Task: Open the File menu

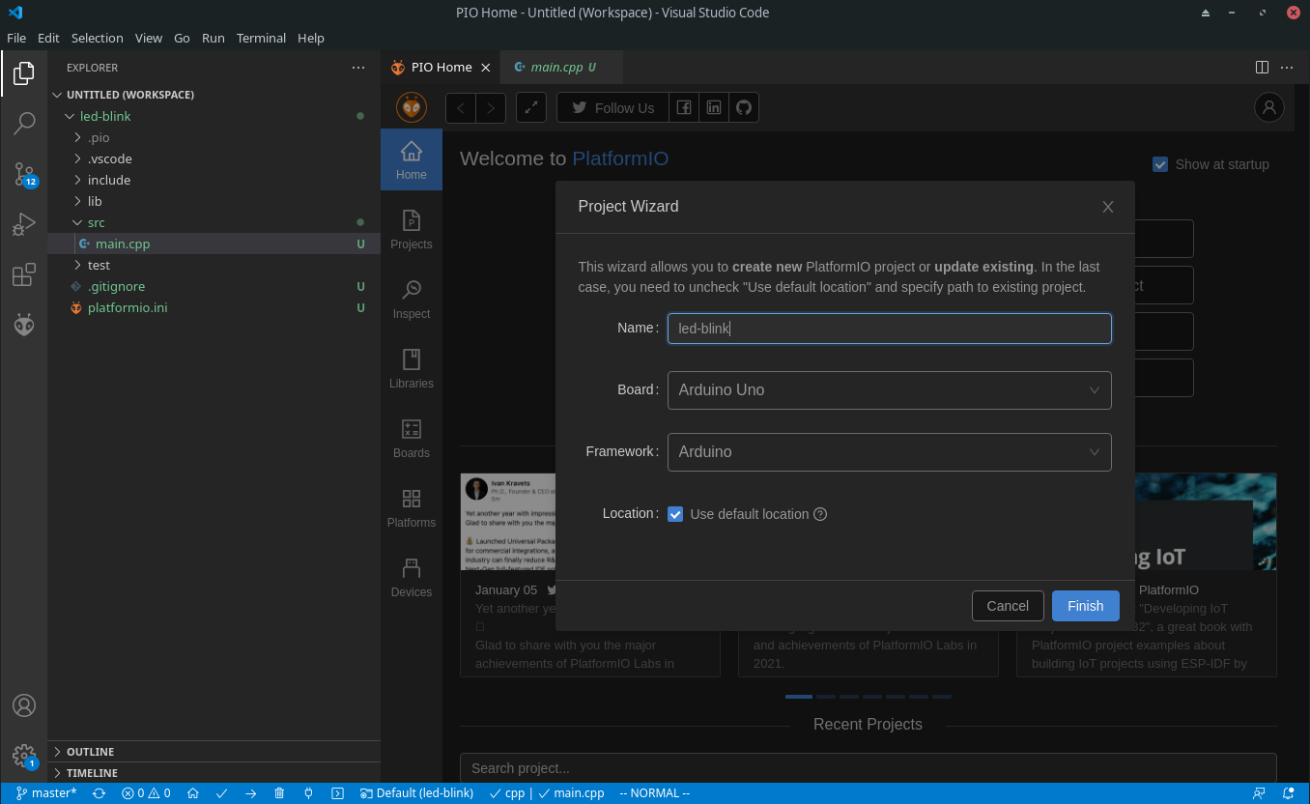Action: coord(16,38)
